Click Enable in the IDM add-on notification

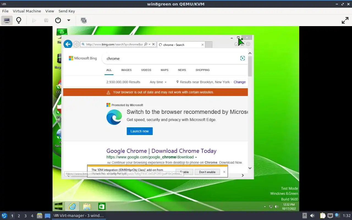[x=184, y=172]
